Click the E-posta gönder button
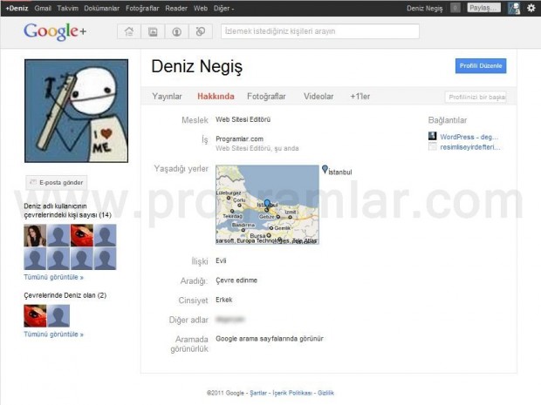 coord(57,183)
